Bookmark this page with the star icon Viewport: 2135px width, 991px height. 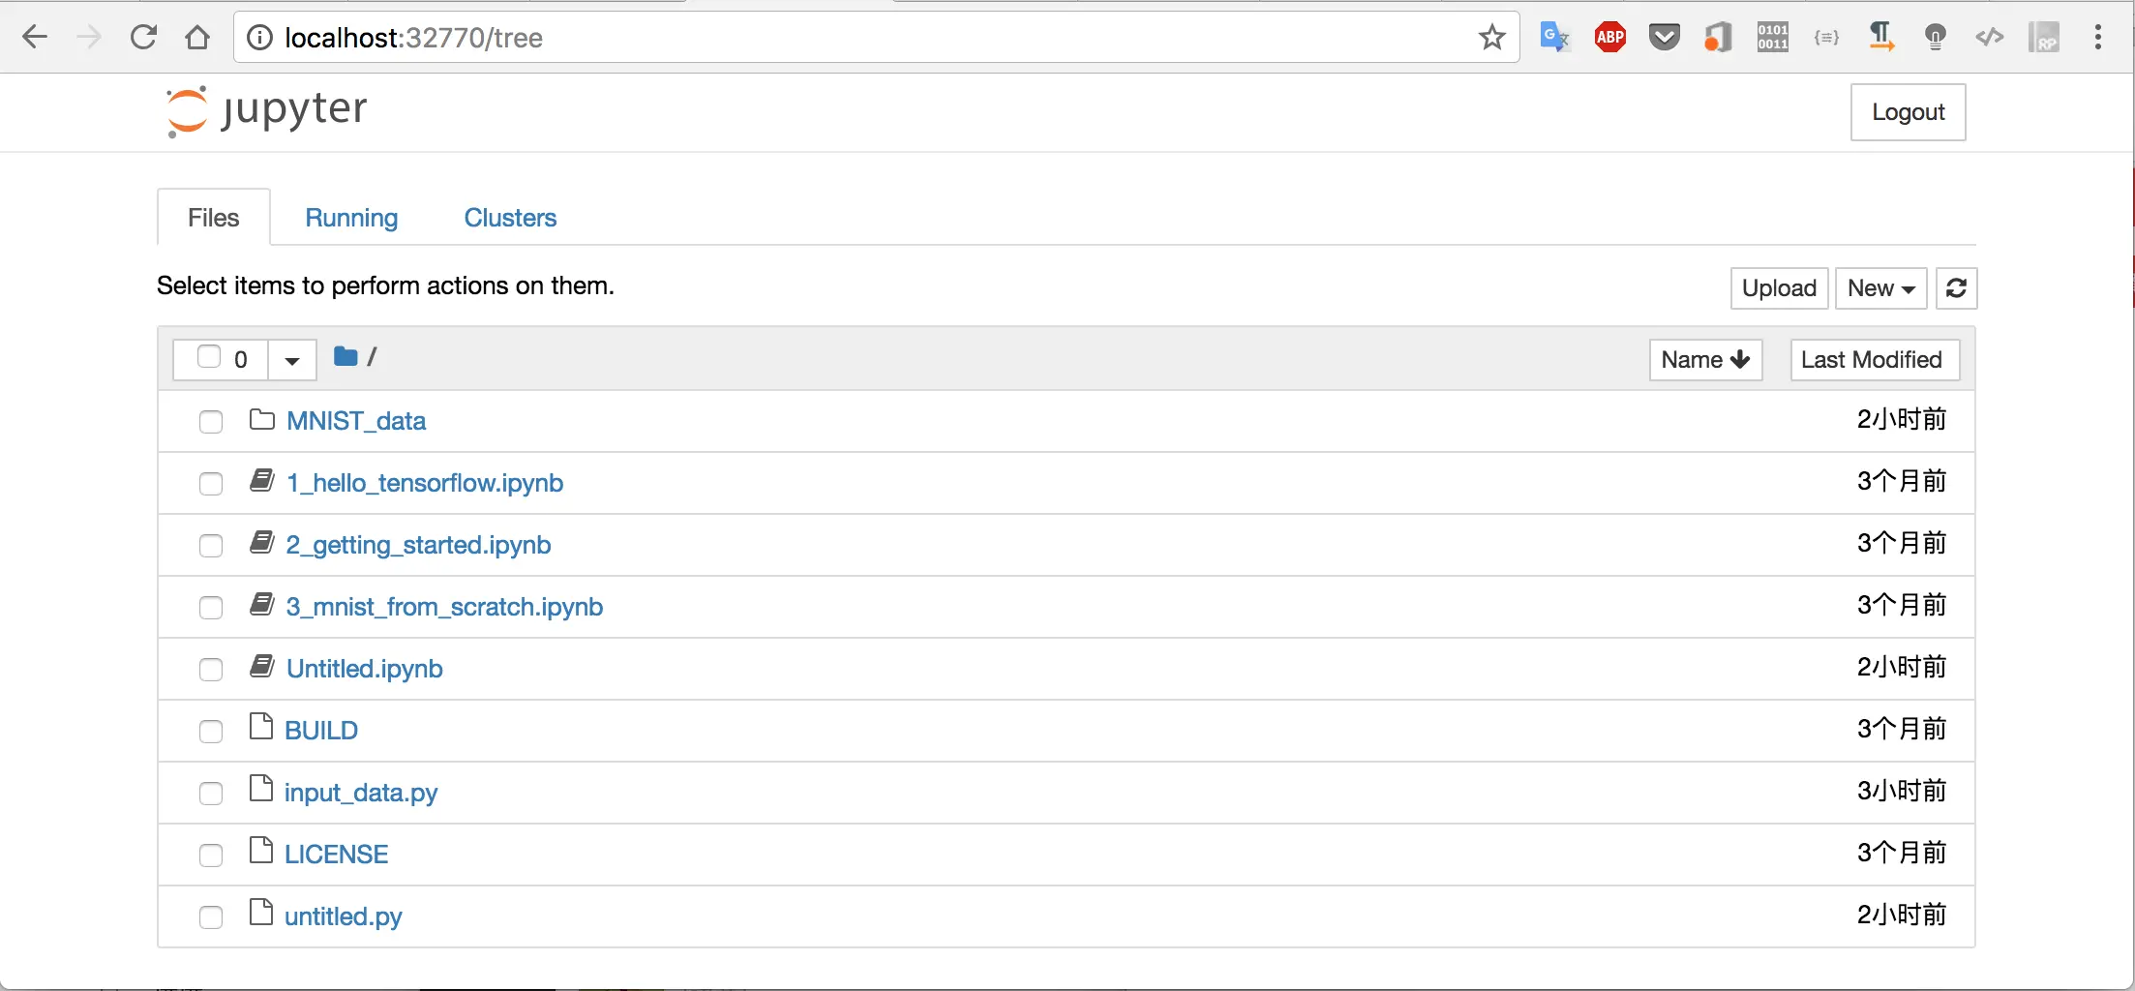point(1491,38)
